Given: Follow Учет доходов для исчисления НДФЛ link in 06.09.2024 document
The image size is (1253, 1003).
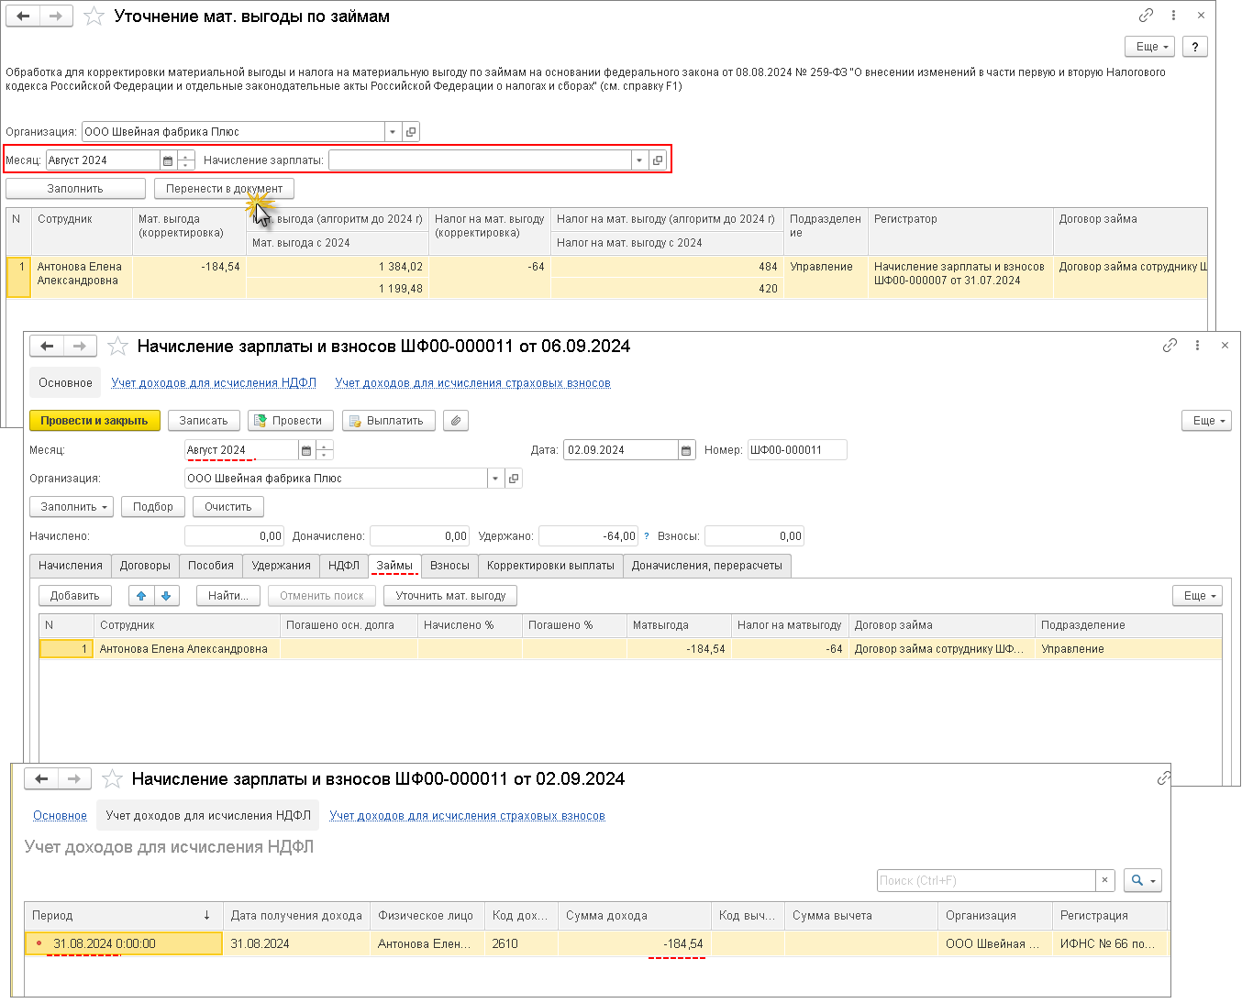Looking at the screenshot, I should tap(214, 383).
